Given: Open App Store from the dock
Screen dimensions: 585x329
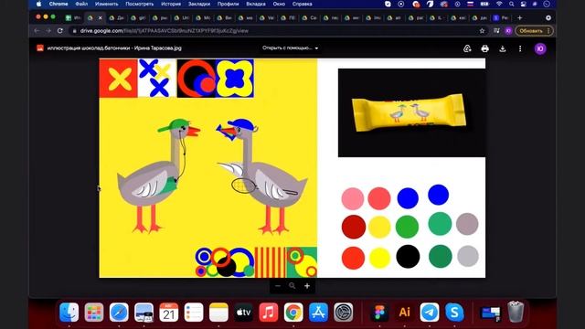Looking at the screenshot, I should (x=318, y=312).
